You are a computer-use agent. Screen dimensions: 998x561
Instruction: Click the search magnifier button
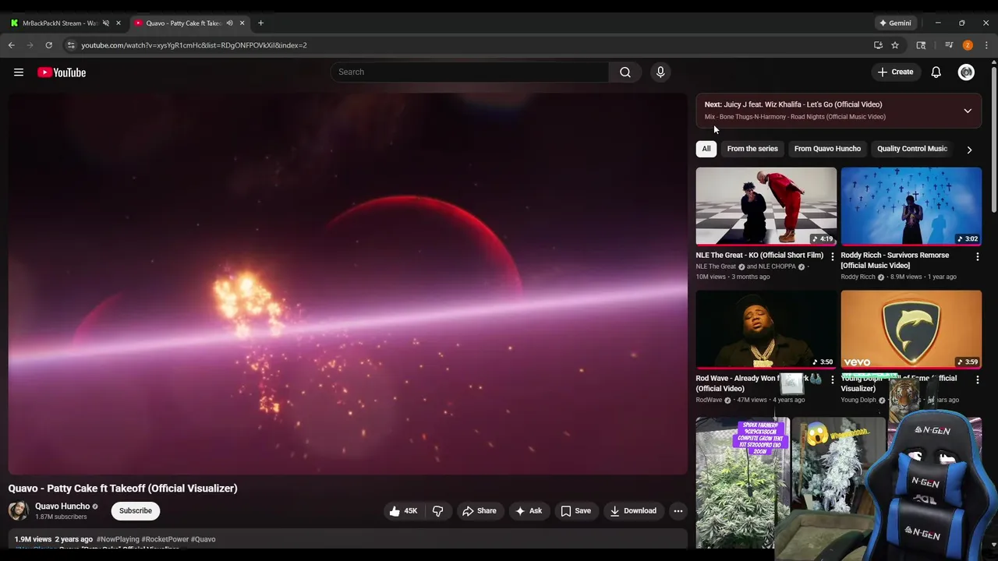[x=625, y=72]
